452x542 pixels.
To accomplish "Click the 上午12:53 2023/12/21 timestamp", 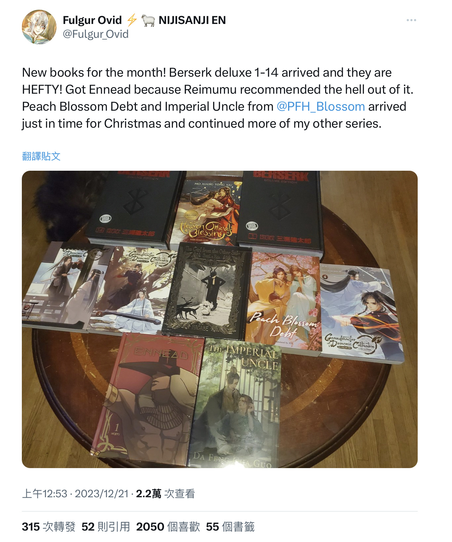I will tap(75, 493).
